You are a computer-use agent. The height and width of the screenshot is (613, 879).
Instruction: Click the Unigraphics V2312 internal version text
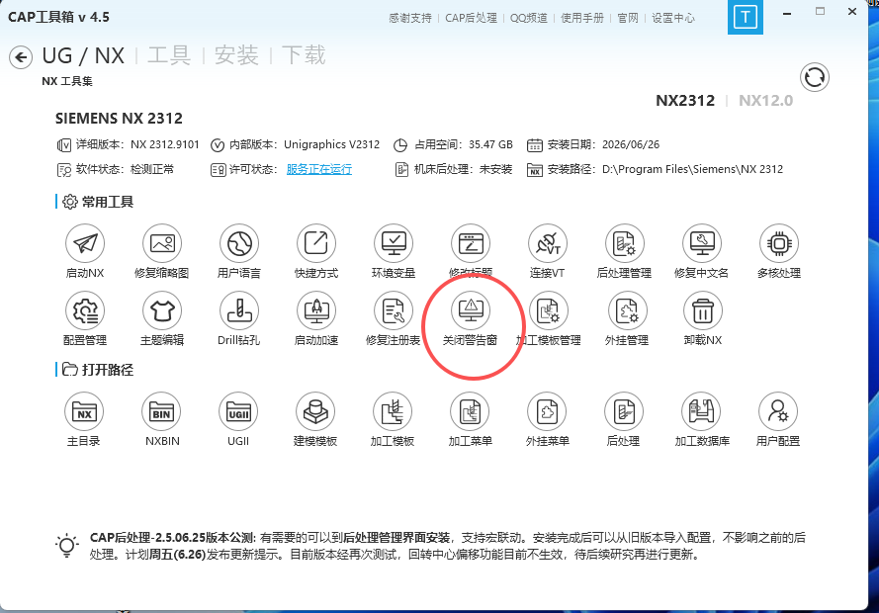click(332, 144)
